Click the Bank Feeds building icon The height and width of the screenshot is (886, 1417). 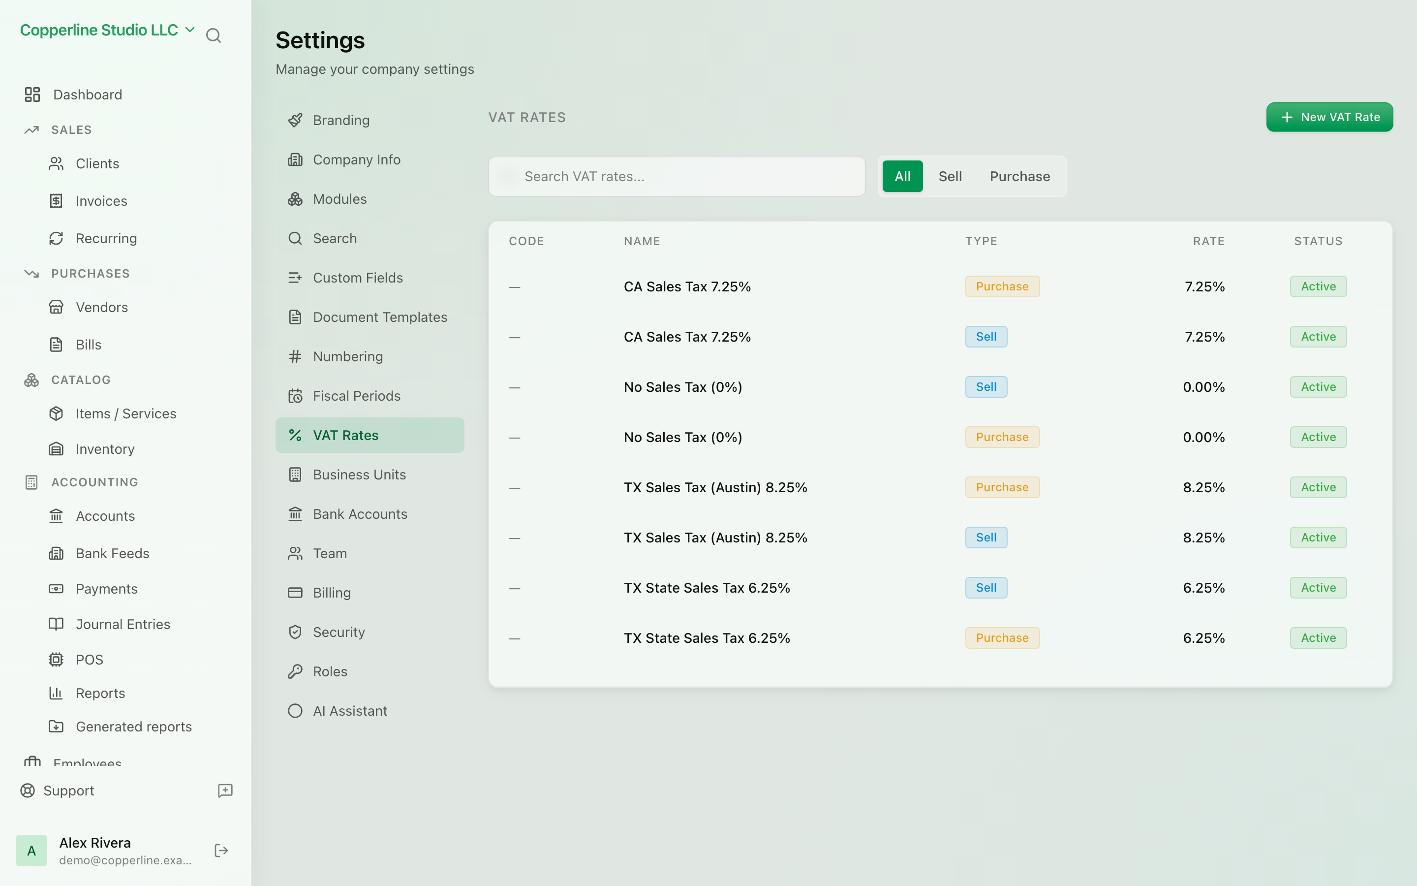(56, 553)
